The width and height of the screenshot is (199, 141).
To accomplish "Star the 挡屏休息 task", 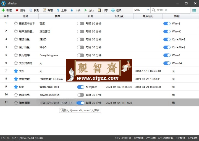I will 16,95.
